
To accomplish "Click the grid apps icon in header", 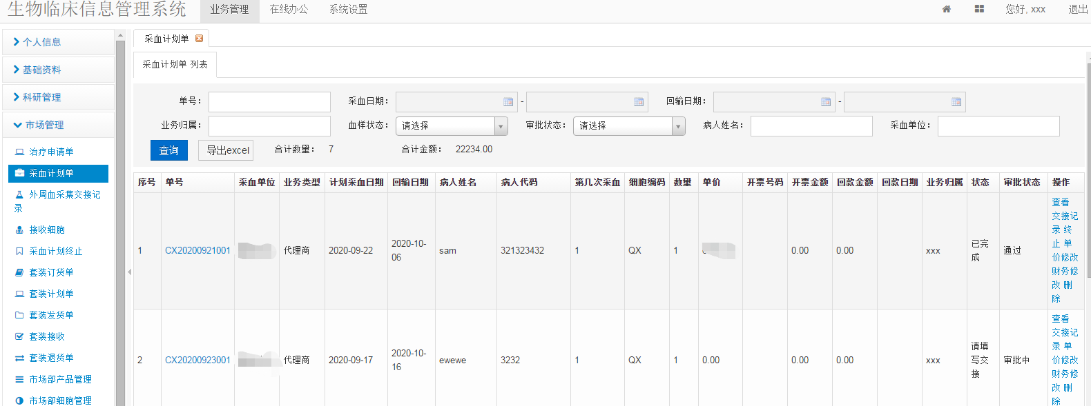I will [979, 9].
